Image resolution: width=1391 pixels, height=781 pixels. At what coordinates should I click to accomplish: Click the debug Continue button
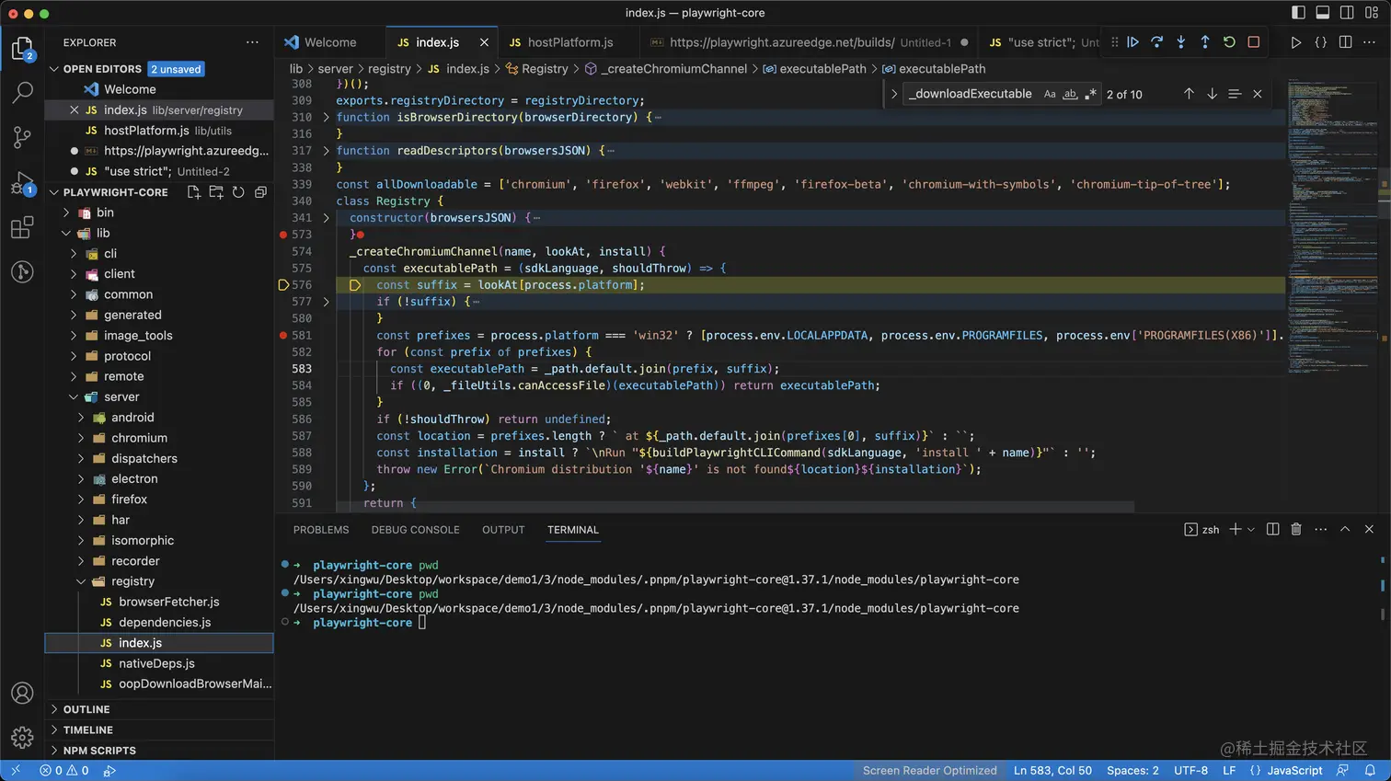tap(1133, 42)
